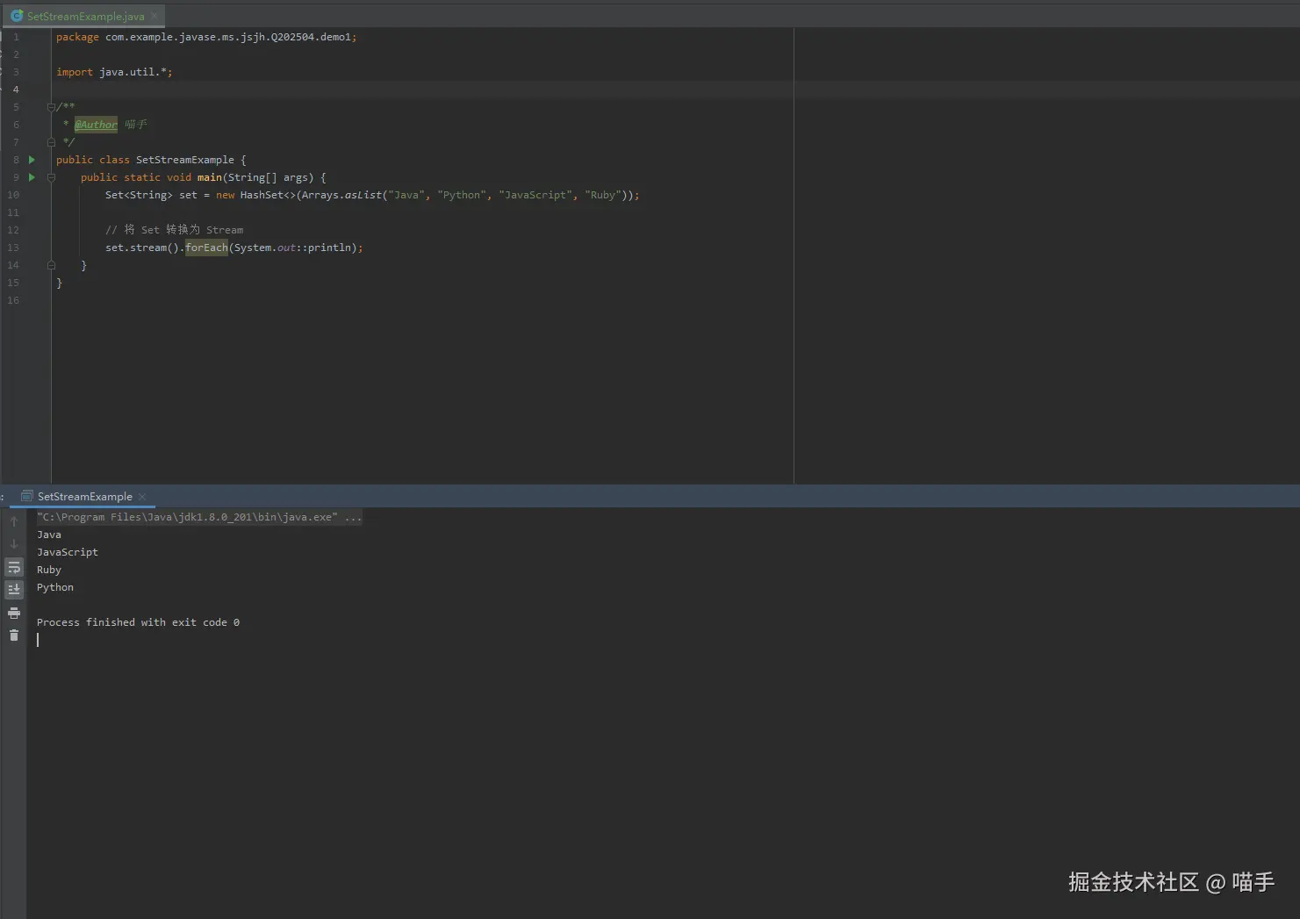
Task: Click the comment on line 12
Action: point(175,230)
